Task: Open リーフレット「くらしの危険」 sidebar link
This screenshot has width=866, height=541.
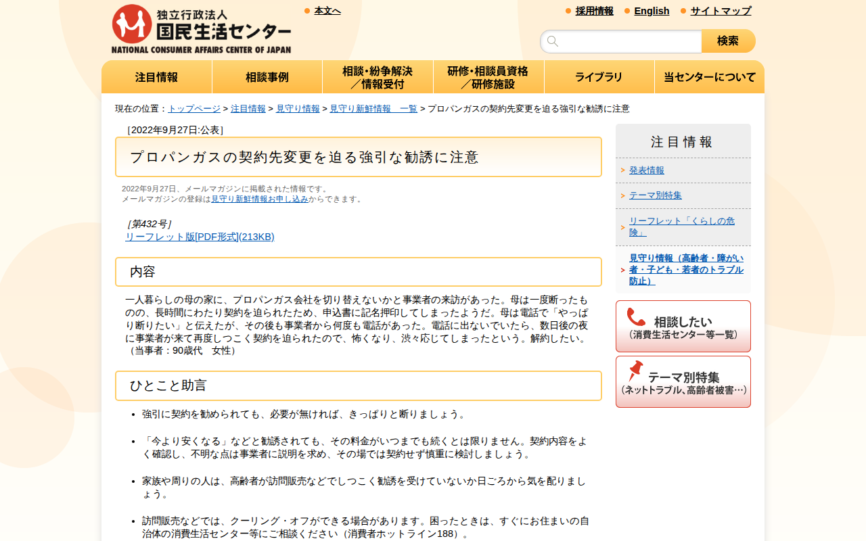Action: pos(682,227)
